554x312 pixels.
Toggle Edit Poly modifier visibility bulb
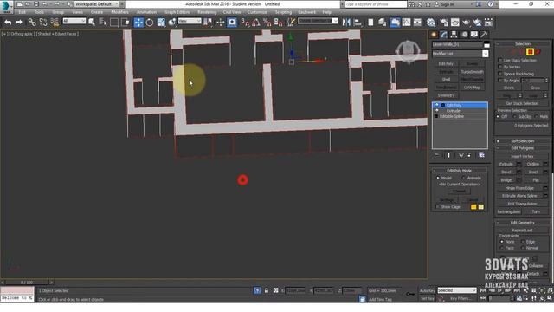[x=437, y=105]
